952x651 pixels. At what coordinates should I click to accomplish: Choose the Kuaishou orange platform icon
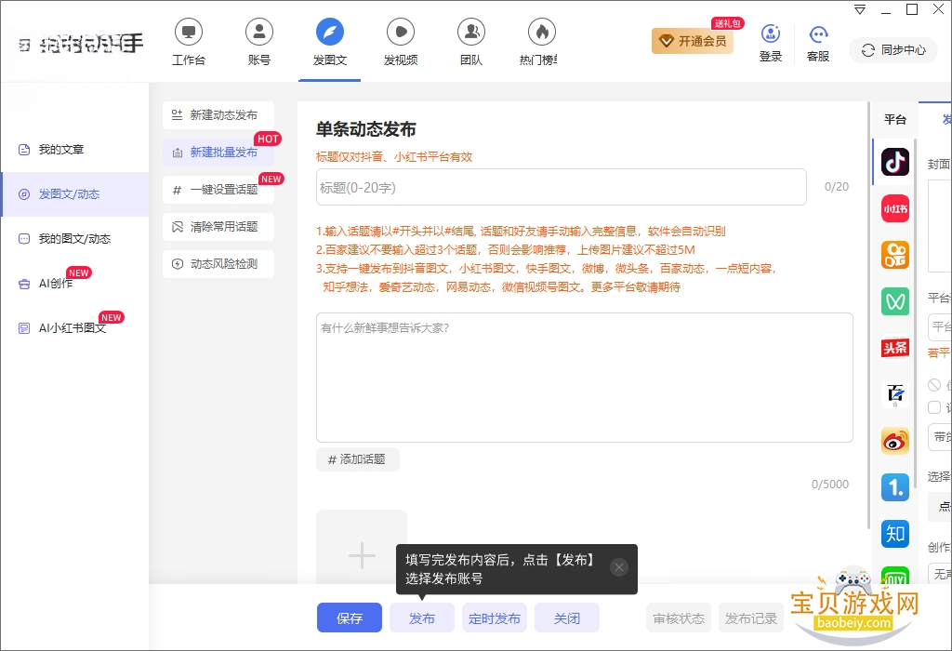[x=895, y=255]
